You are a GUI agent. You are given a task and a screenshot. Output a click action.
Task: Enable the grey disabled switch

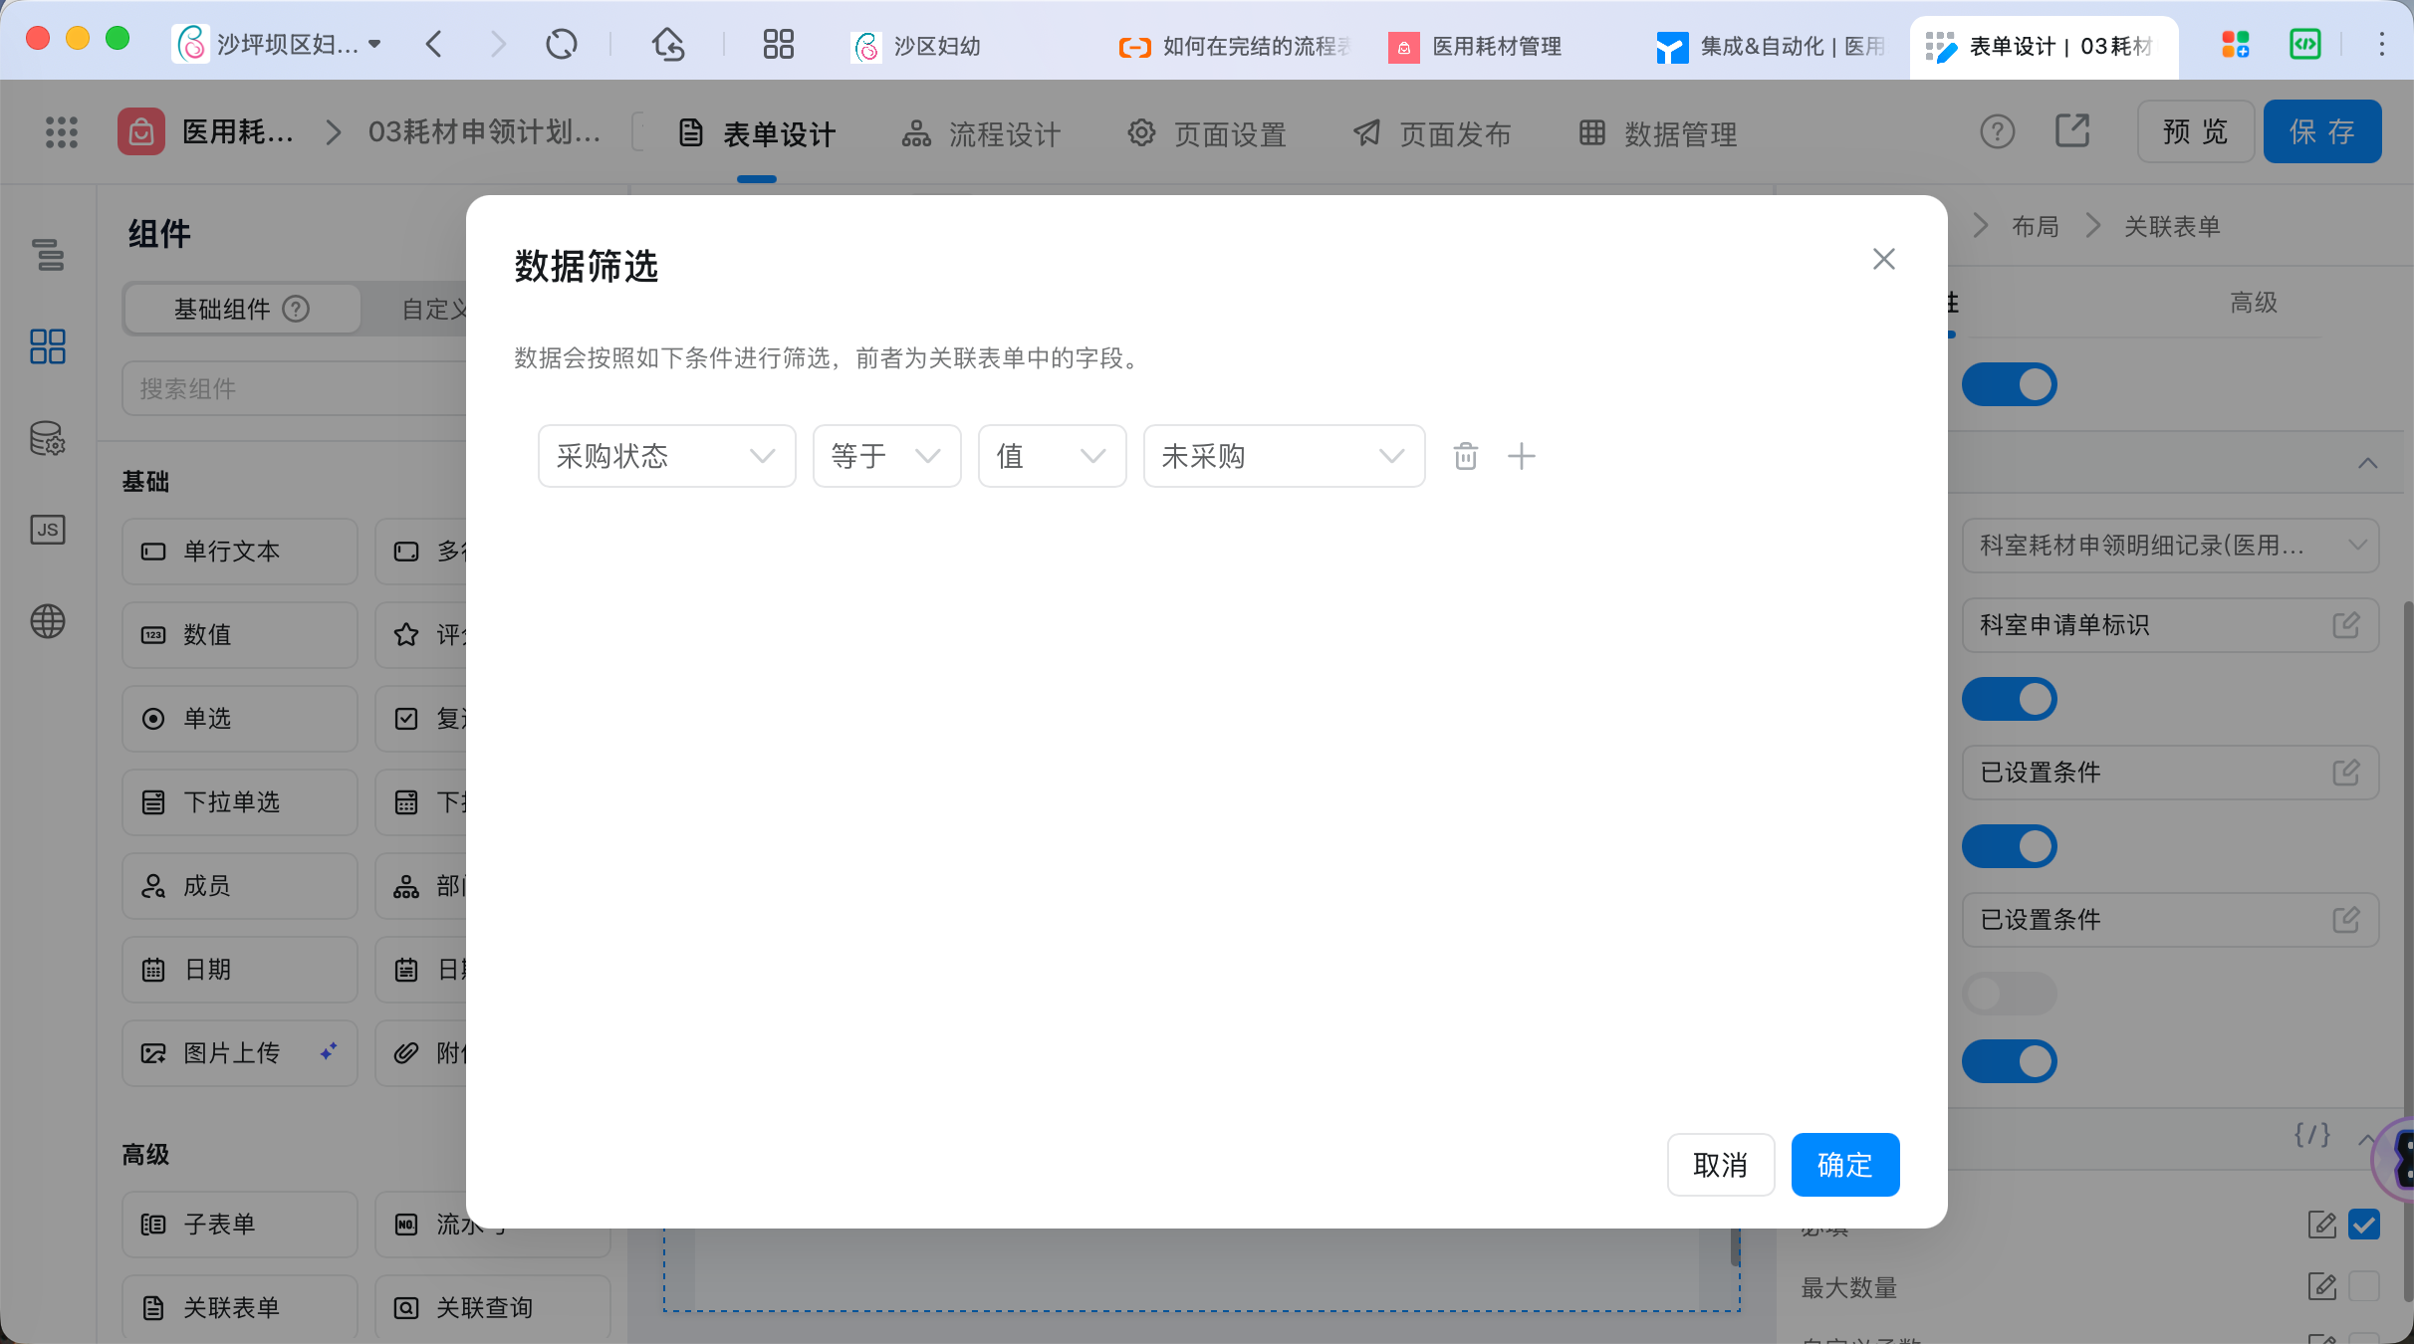[2009, 994]
